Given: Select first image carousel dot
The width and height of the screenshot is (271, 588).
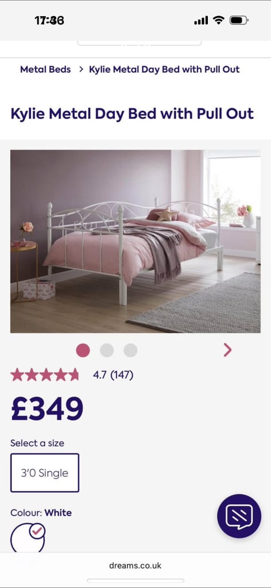Looking at the screenshot, I should 83,351.
